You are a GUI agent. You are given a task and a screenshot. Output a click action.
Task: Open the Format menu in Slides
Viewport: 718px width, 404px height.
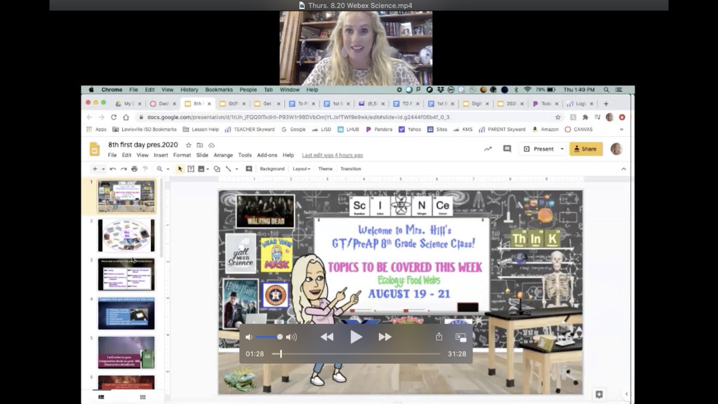click(x=182, y=155)
